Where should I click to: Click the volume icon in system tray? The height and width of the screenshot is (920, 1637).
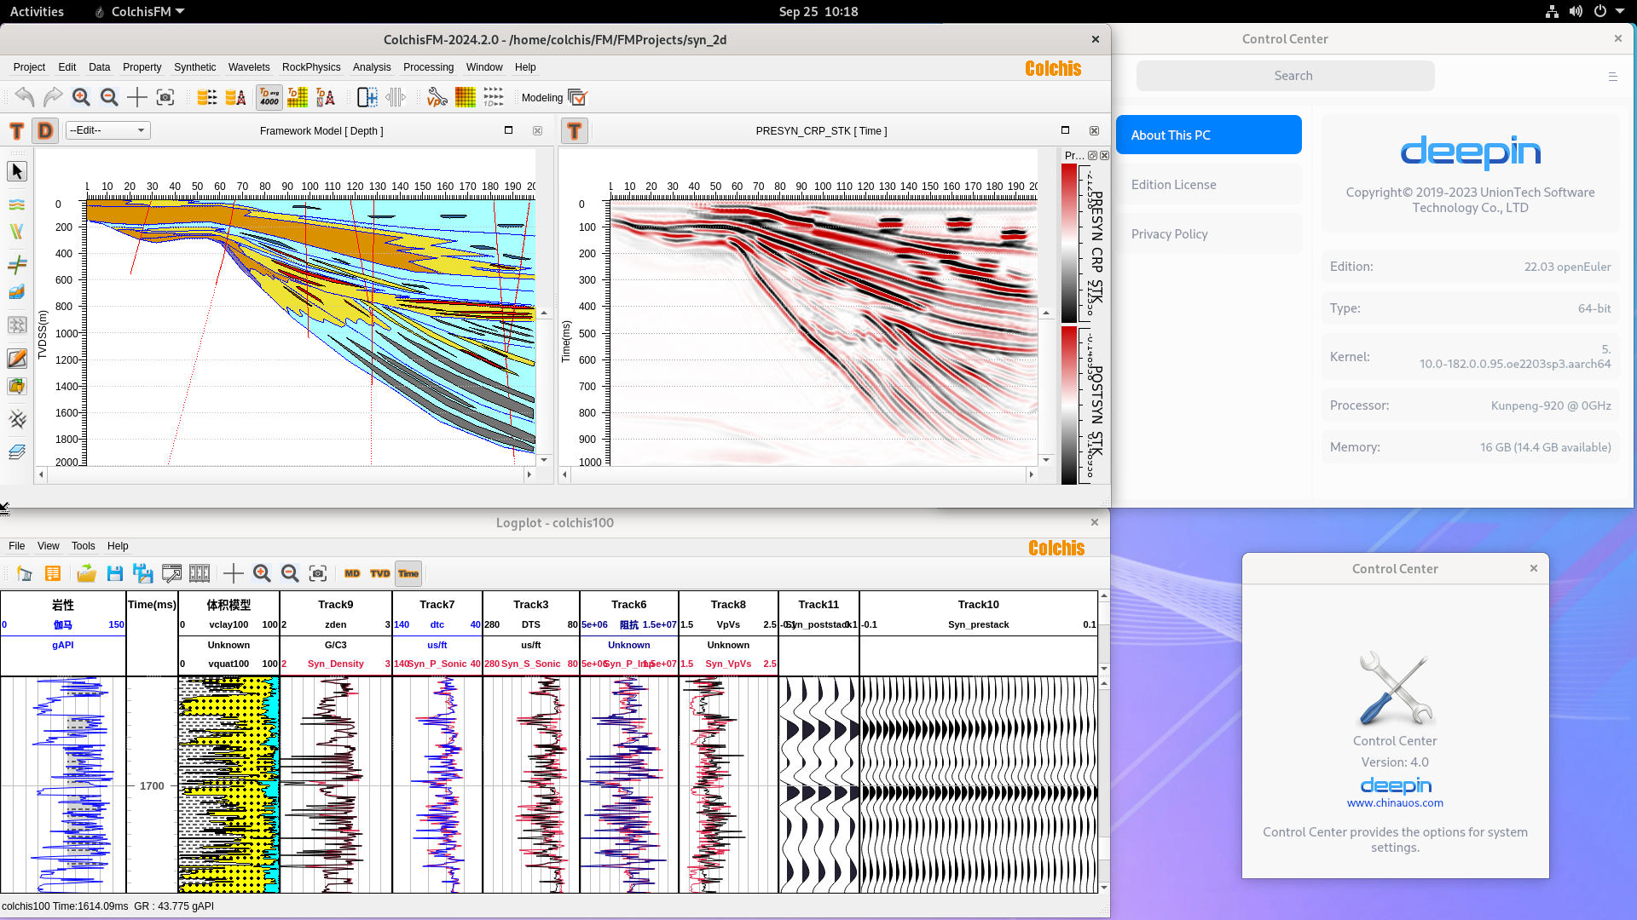pos(1576,12)
